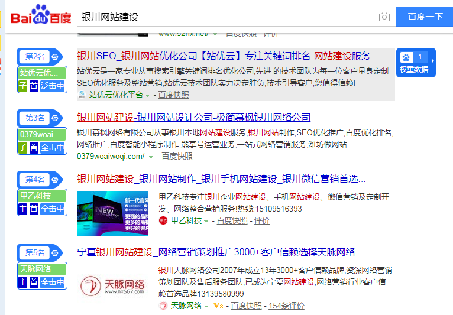This screenshot has width=453, height=315.
Task: Click the swirl icon beside 第4名
Action: pos(55,180)
